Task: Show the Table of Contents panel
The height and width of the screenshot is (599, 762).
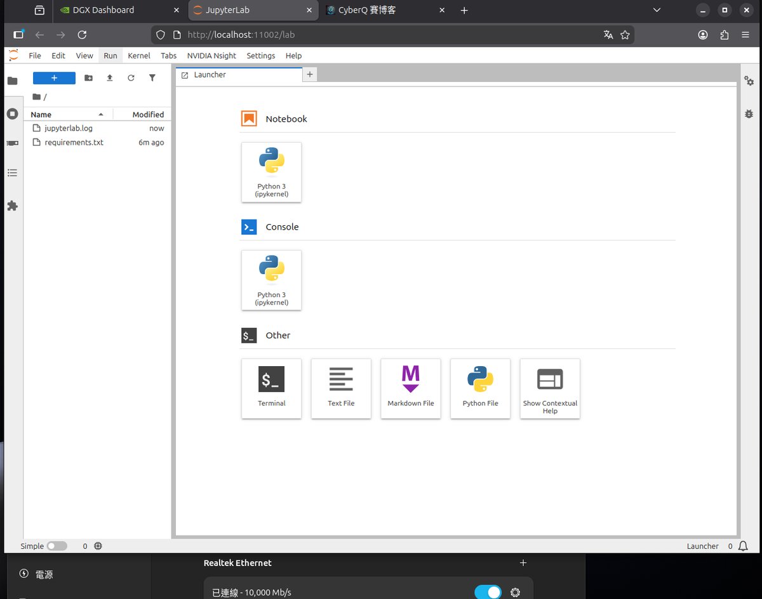Action: point(12,173)
